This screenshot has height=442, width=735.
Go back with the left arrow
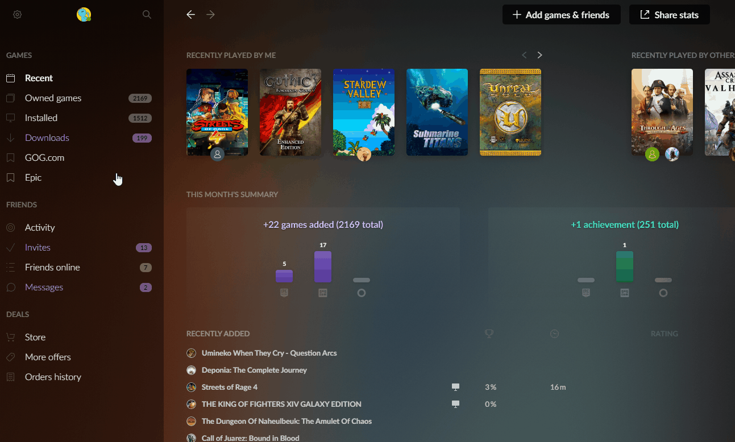[191, 15]
